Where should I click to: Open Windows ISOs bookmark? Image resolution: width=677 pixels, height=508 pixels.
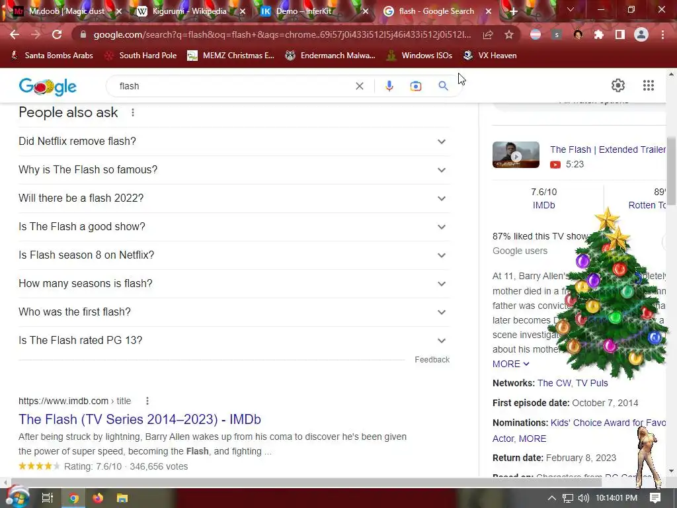pos(419,56)
